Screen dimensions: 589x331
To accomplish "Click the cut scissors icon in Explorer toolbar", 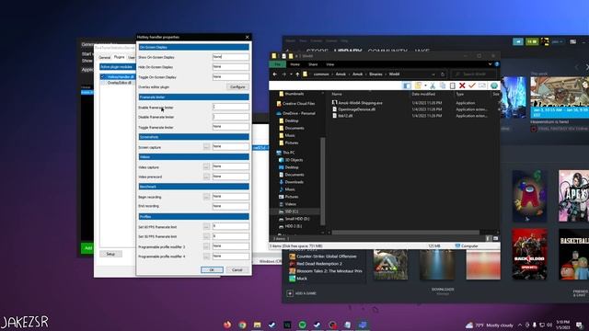I will [433, 86].
